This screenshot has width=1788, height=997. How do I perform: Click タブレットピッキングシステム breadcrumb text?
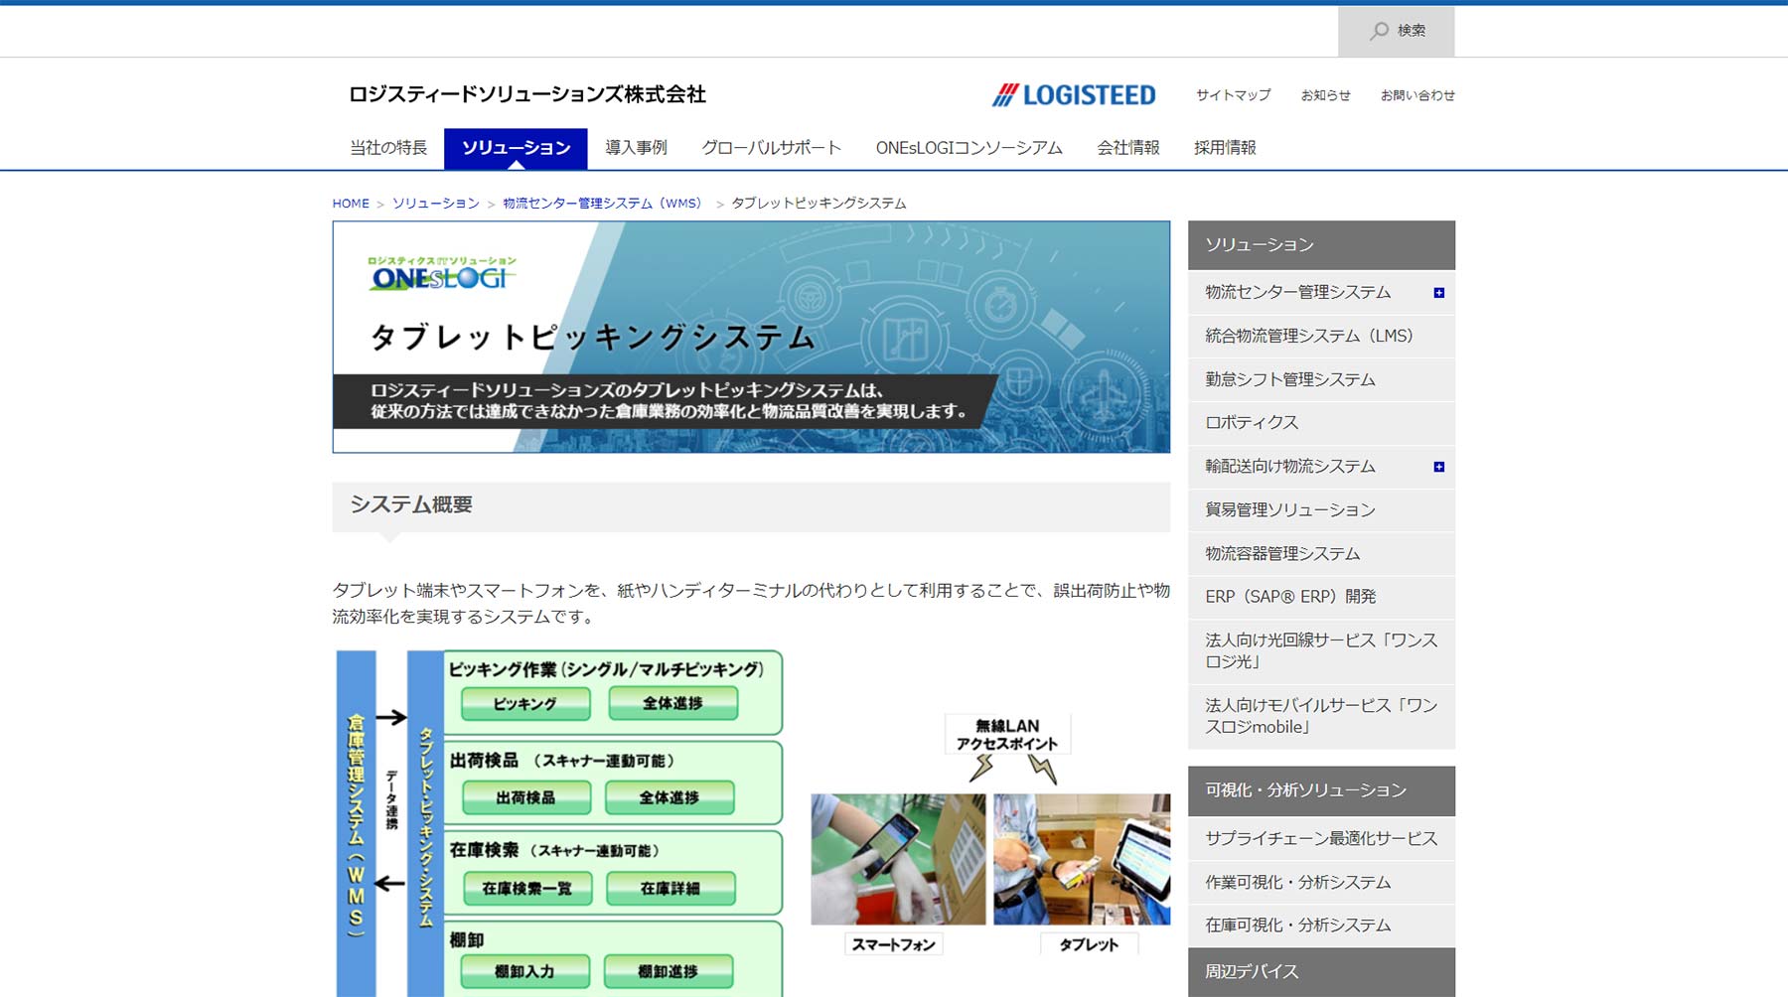pos(819,204)
